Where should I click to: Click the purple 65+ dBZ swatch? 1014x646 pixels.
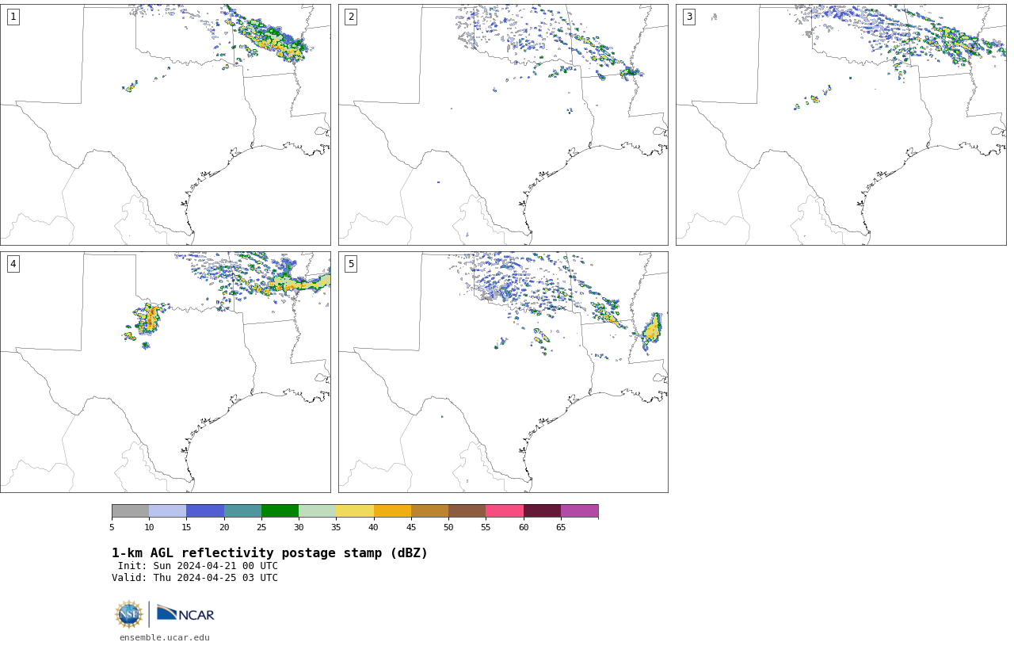coord(579,510)
